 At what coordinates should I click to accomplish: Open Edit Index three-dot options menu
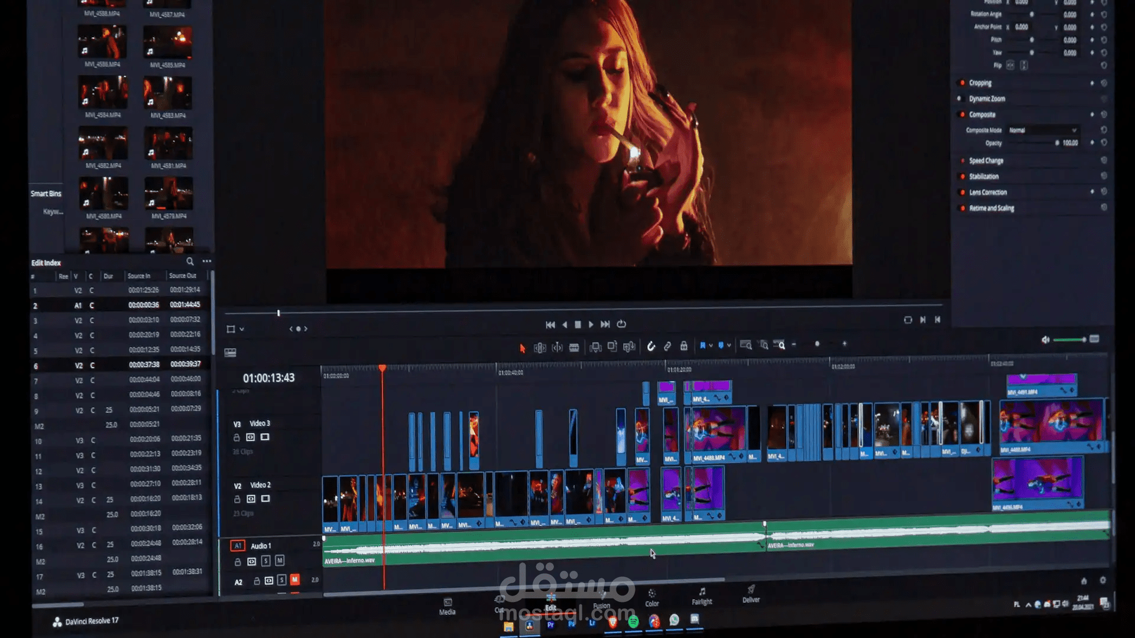click(x=207, y=261)
